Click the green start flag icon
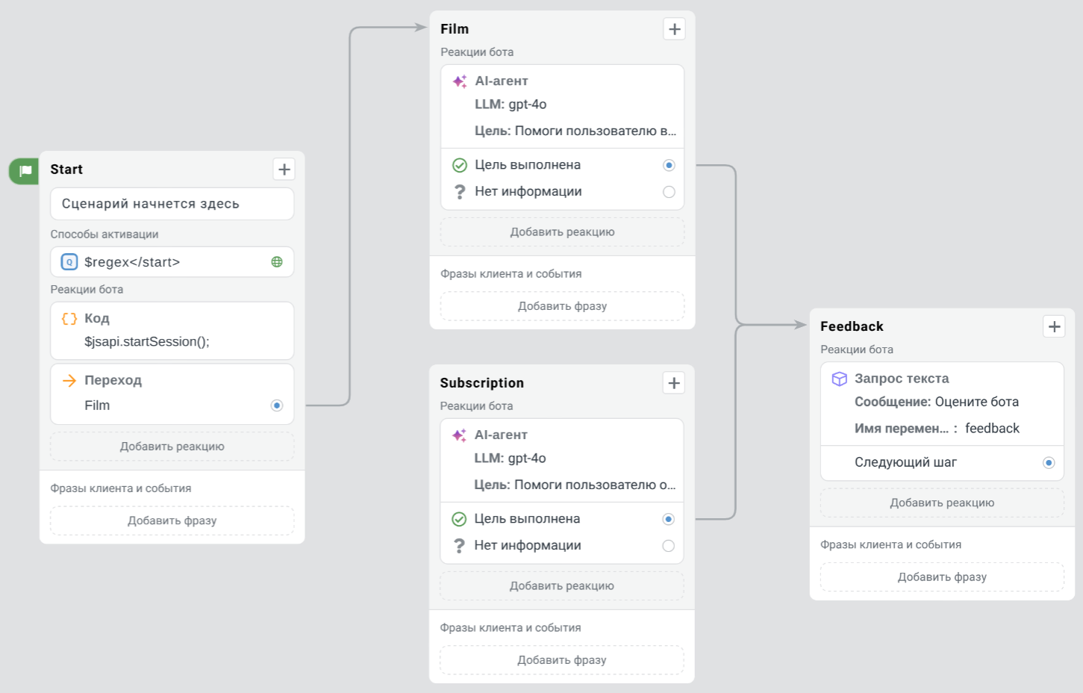The image size is (1083, 693). tap(25, 171)
